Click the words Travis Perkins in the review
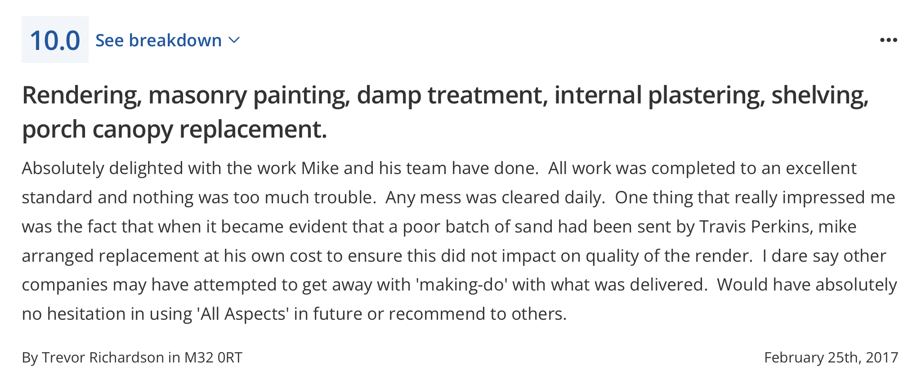 755,227
